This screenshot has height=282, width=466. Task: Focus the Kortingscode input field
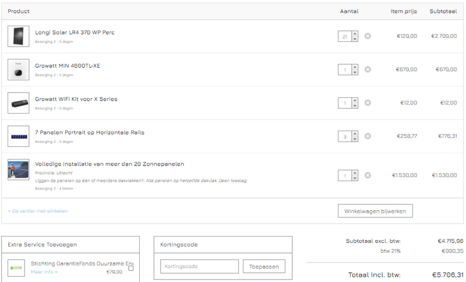(199, 266)
